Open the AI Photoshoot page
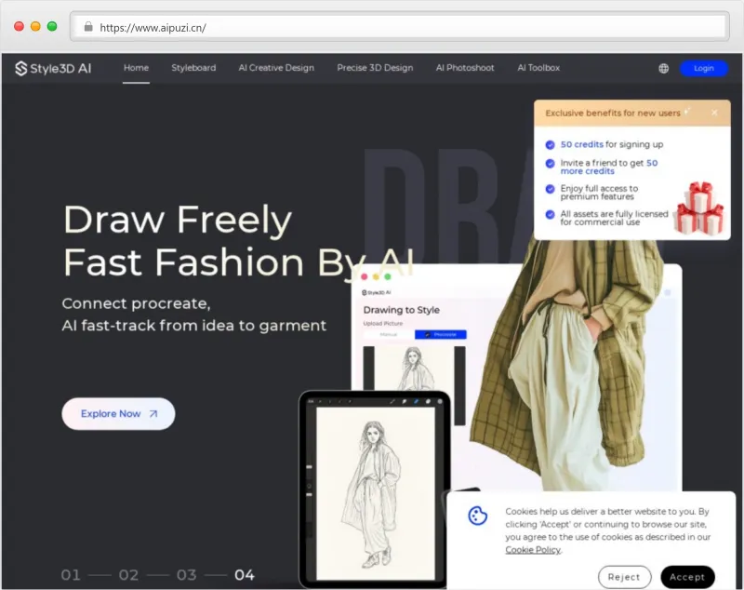This screenshot has width=744, height=590. tap(465, 68)
